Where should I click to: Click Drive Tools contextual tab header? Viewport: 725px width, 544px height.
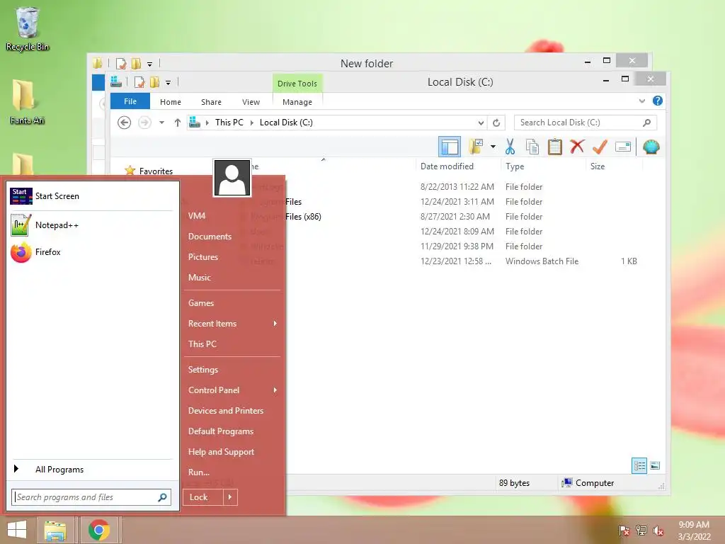pos(297,84)
